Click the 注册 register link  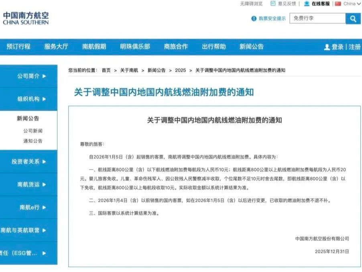pyautogui.click(x=354, y=47)
